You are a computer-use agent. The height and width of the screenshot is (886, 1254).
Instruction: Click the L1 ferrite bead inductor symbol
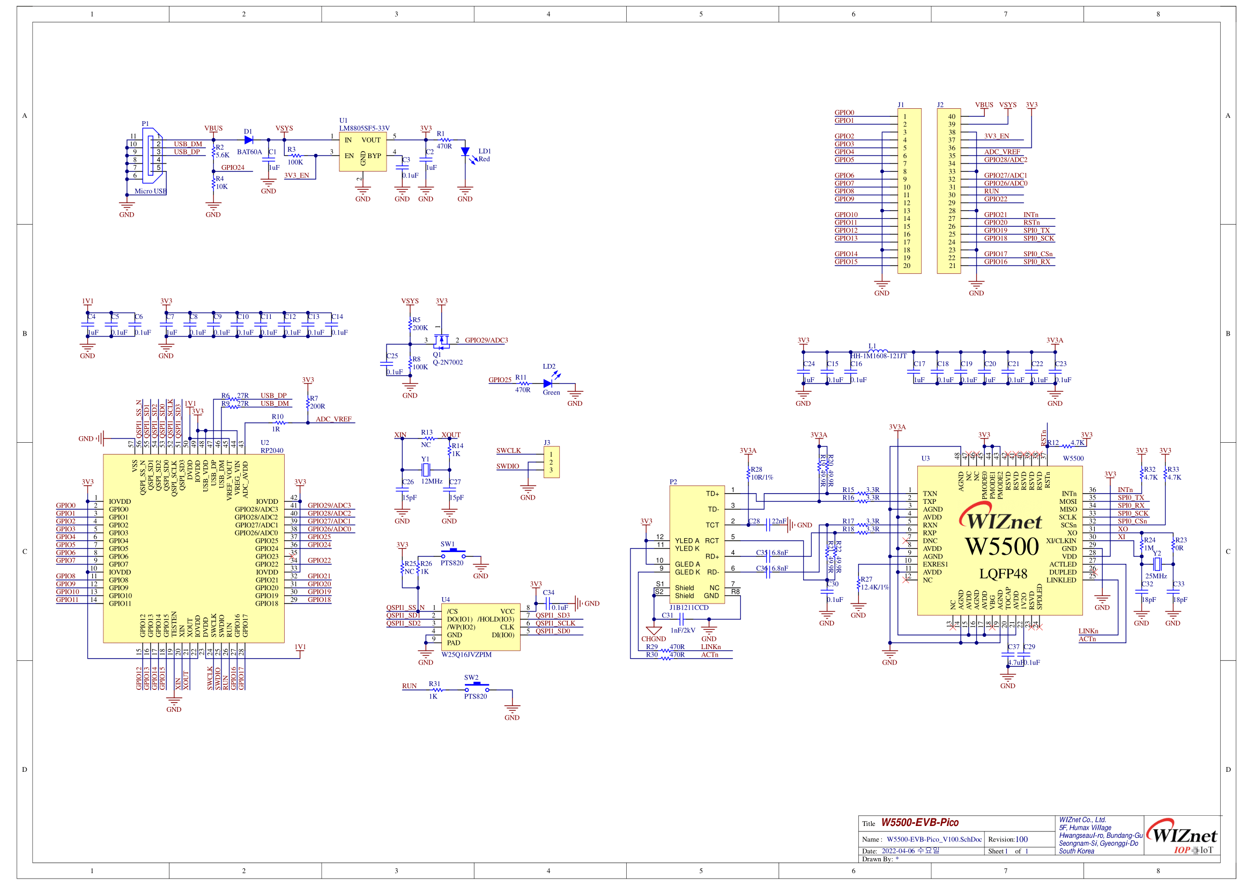(878, 352)
